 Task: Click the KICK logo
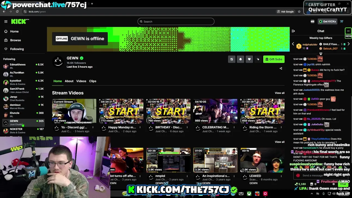(x=20, y=21)
